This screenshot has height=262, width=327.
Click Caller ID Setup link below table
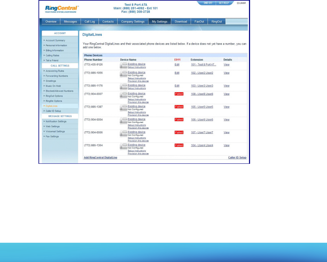(x=237, y=158)
